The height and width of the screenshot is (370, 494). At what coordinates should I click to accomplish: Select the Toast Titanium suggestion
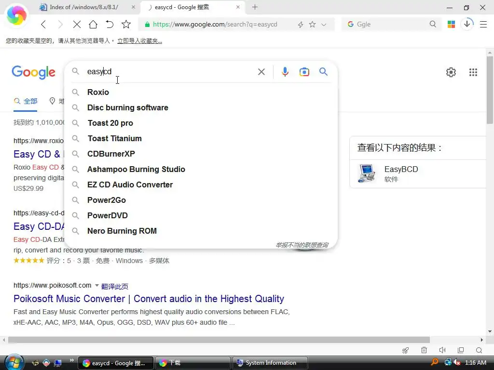click(201, 138)
